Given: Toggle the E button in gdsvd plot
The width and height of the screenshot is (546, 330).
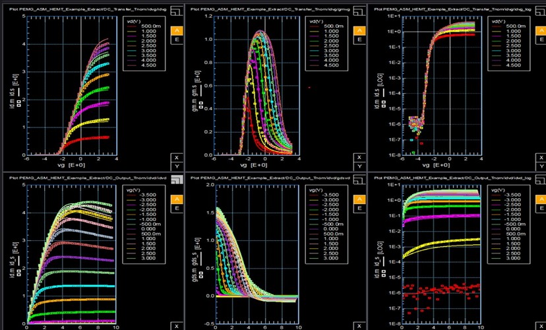Looking at the screenshot, I should (359, 208).
